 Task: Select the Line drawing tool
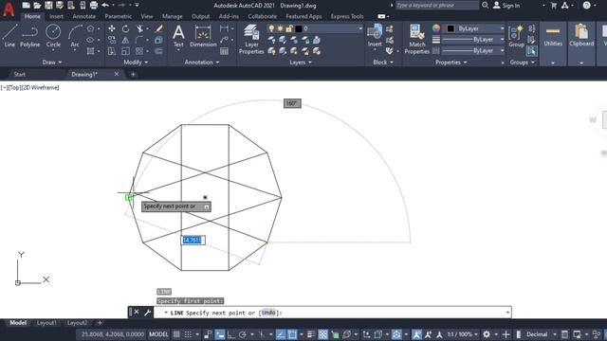click(9, 36)
